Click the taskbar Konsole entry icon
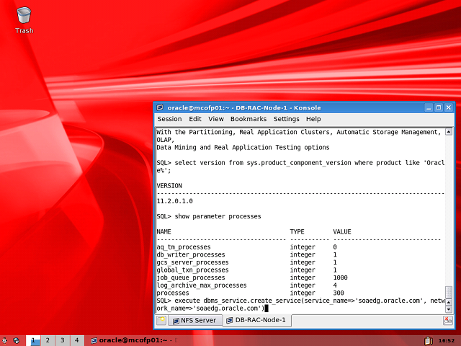 click(x=94, y=341)
